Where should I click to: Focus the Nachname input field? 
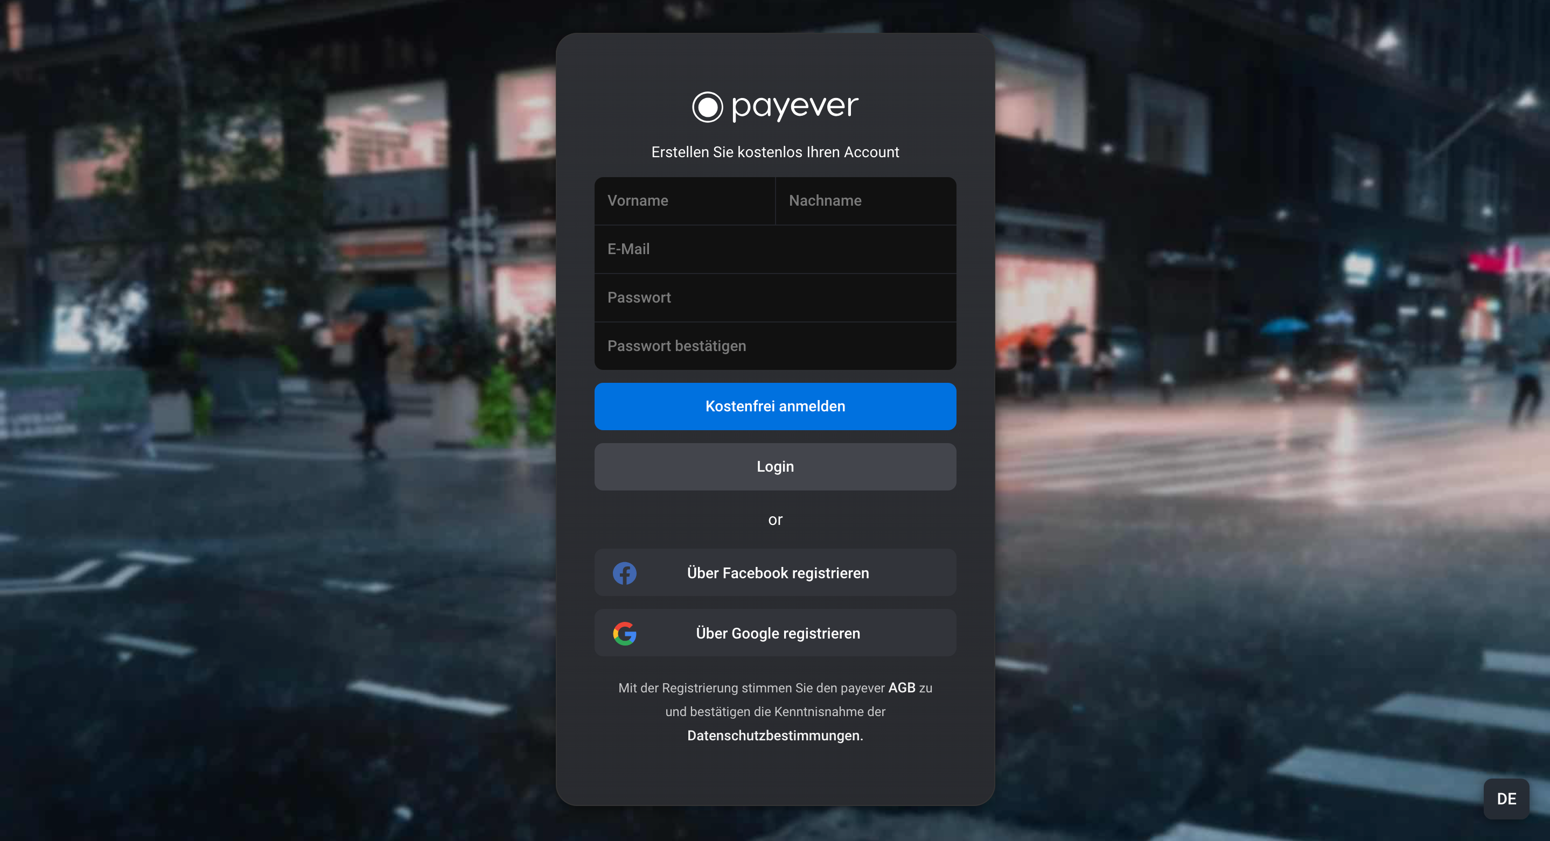[x=866, y=201]
